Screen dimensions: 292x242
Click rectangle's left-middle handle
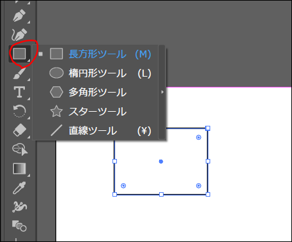click(x=114, y=162)
